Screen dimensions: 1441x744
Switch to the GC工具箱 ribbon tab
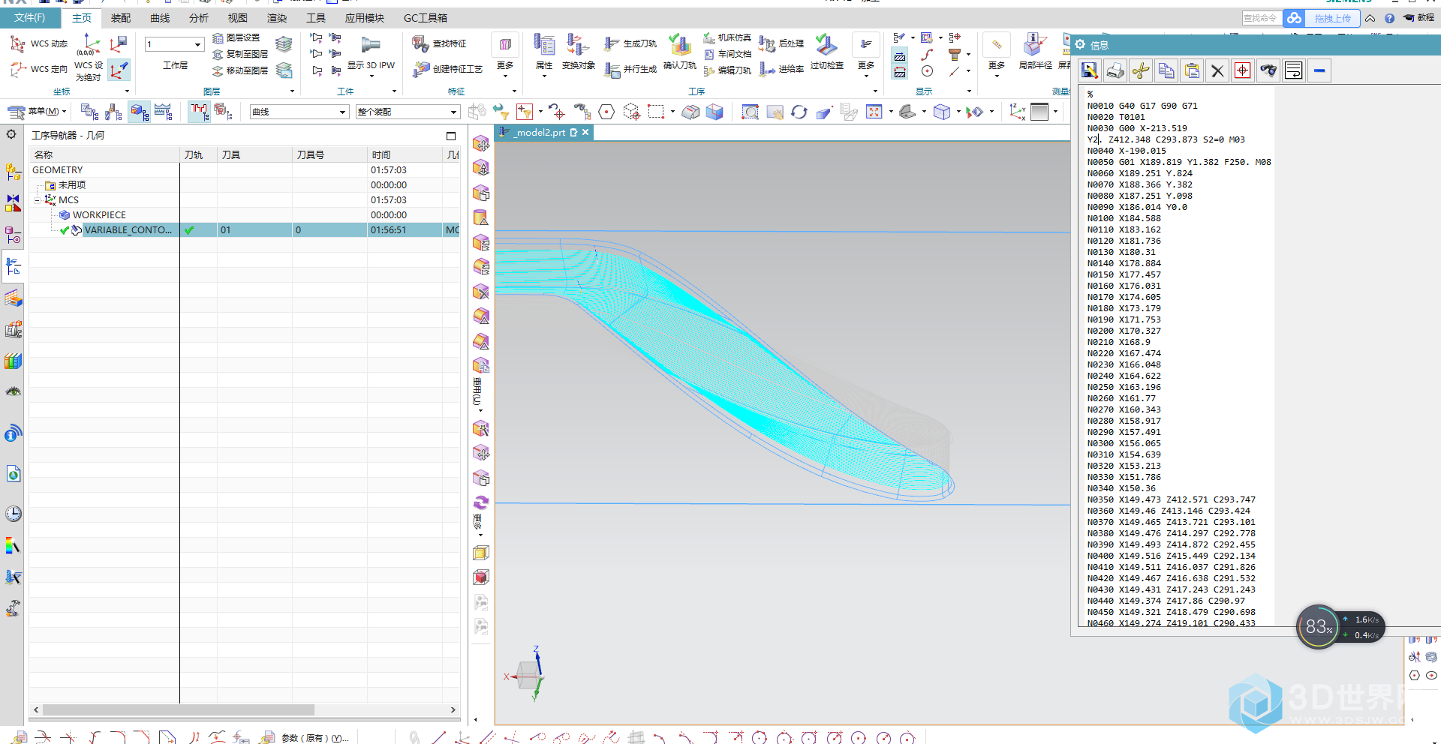click(x=426, y=18)
